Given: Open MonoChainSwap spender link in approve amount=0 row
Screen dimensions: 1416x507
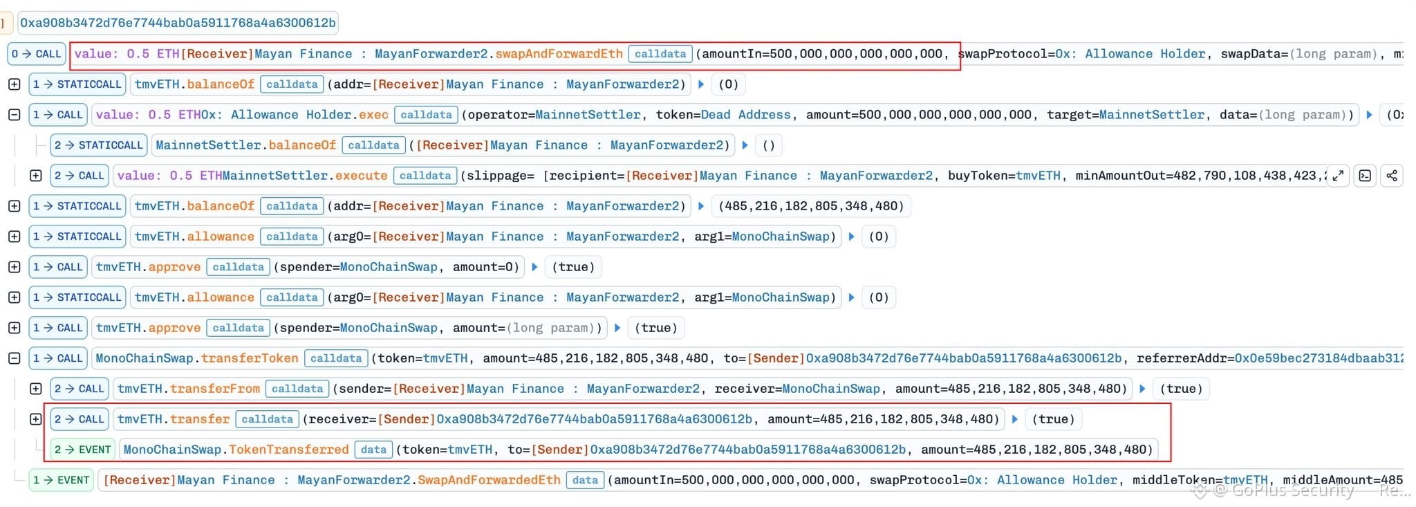Looking at the screenshot, I should pyautogui.click(x=389, y=267).
